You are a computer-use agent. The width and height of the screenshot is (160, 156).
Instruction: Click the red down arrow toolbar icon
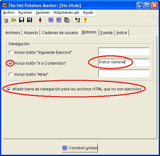point(40,20)
